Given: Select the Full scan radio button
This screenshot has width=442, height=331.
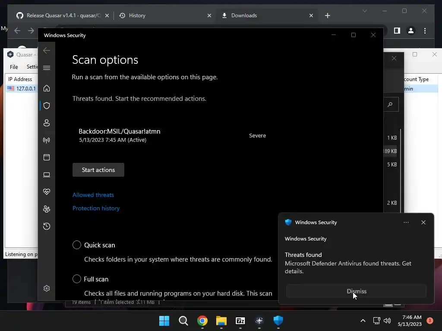Looking at the screenshot, I should [x=77, y=279].
